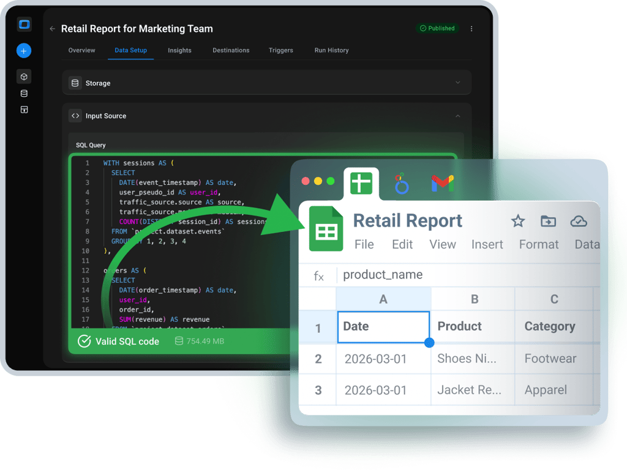
Task: Select row 3 header
Action: 318,390
